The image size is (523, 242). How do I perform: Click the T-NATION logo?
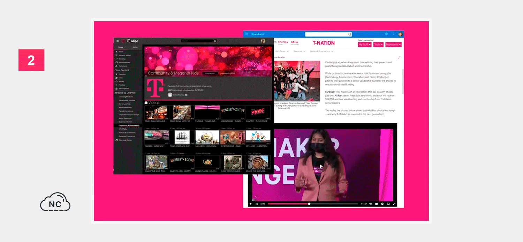point(324,43)
